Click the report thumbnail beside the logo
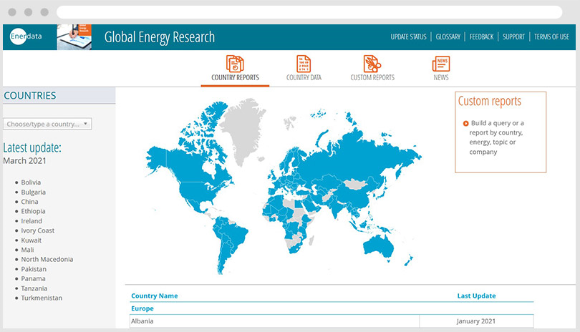Image resolution: width=580 pixels, height=332 pixels. (x=74, y=37)
